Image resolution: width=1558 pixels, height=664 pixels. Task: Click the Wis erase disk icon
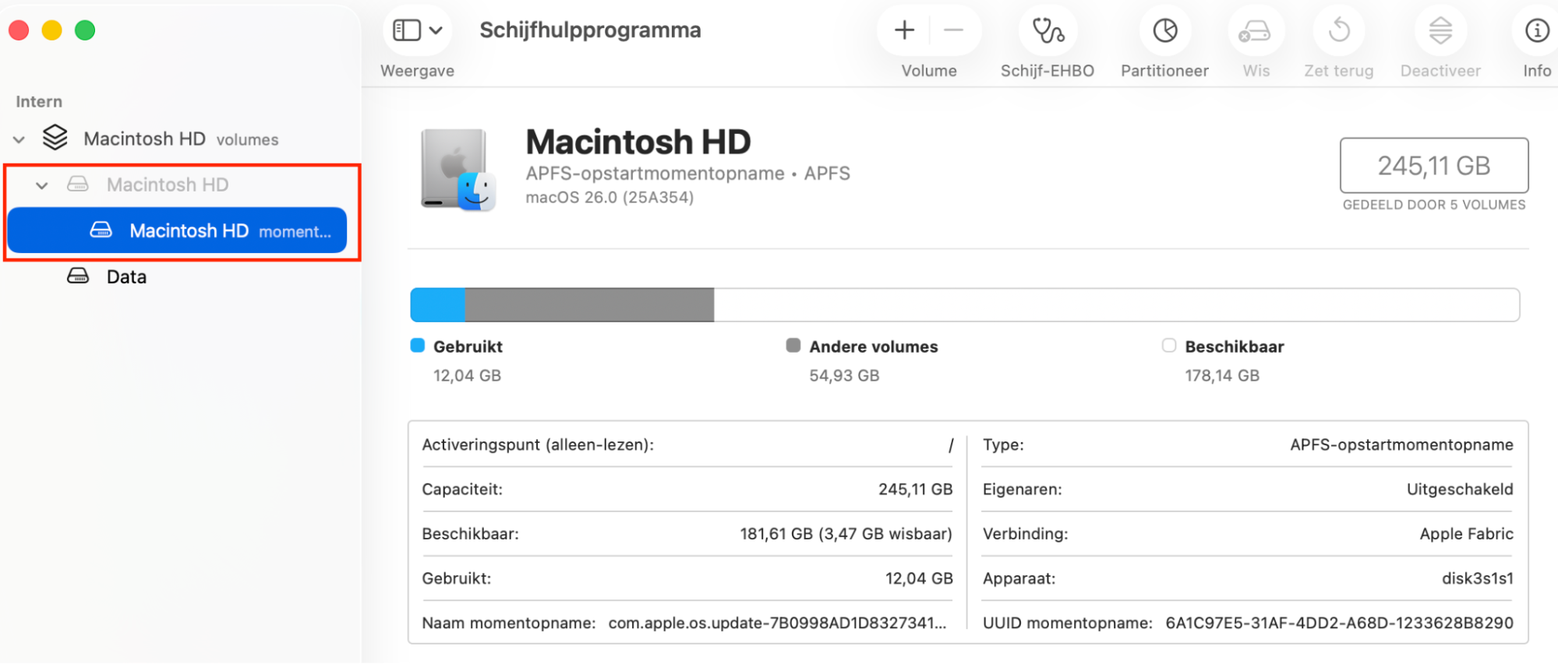pos(1256,31)
